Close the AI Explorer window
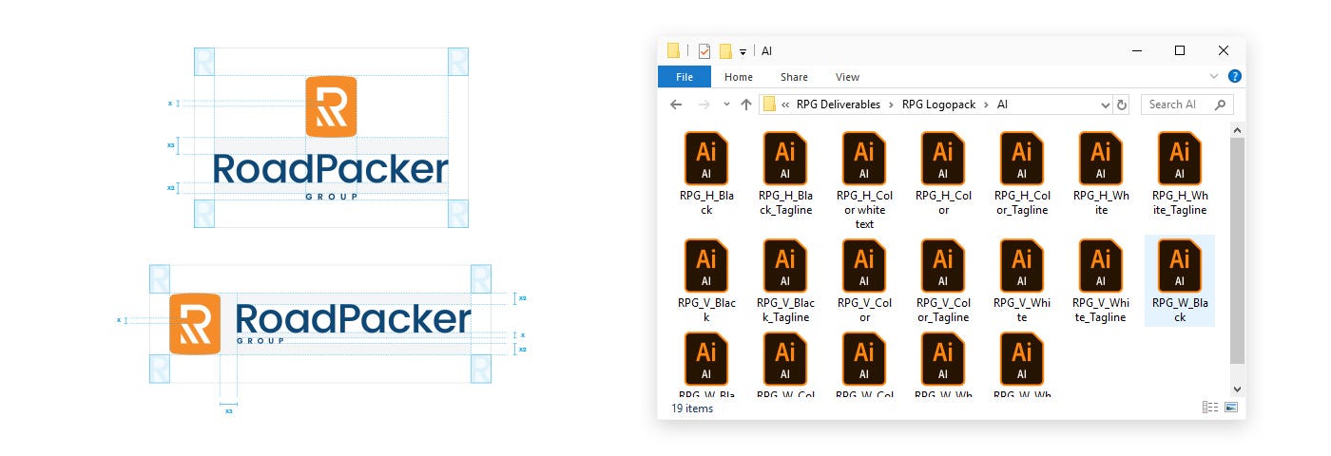Image resolution: width=1331 pixels, height=456 pixels. tap(1224, 50)
